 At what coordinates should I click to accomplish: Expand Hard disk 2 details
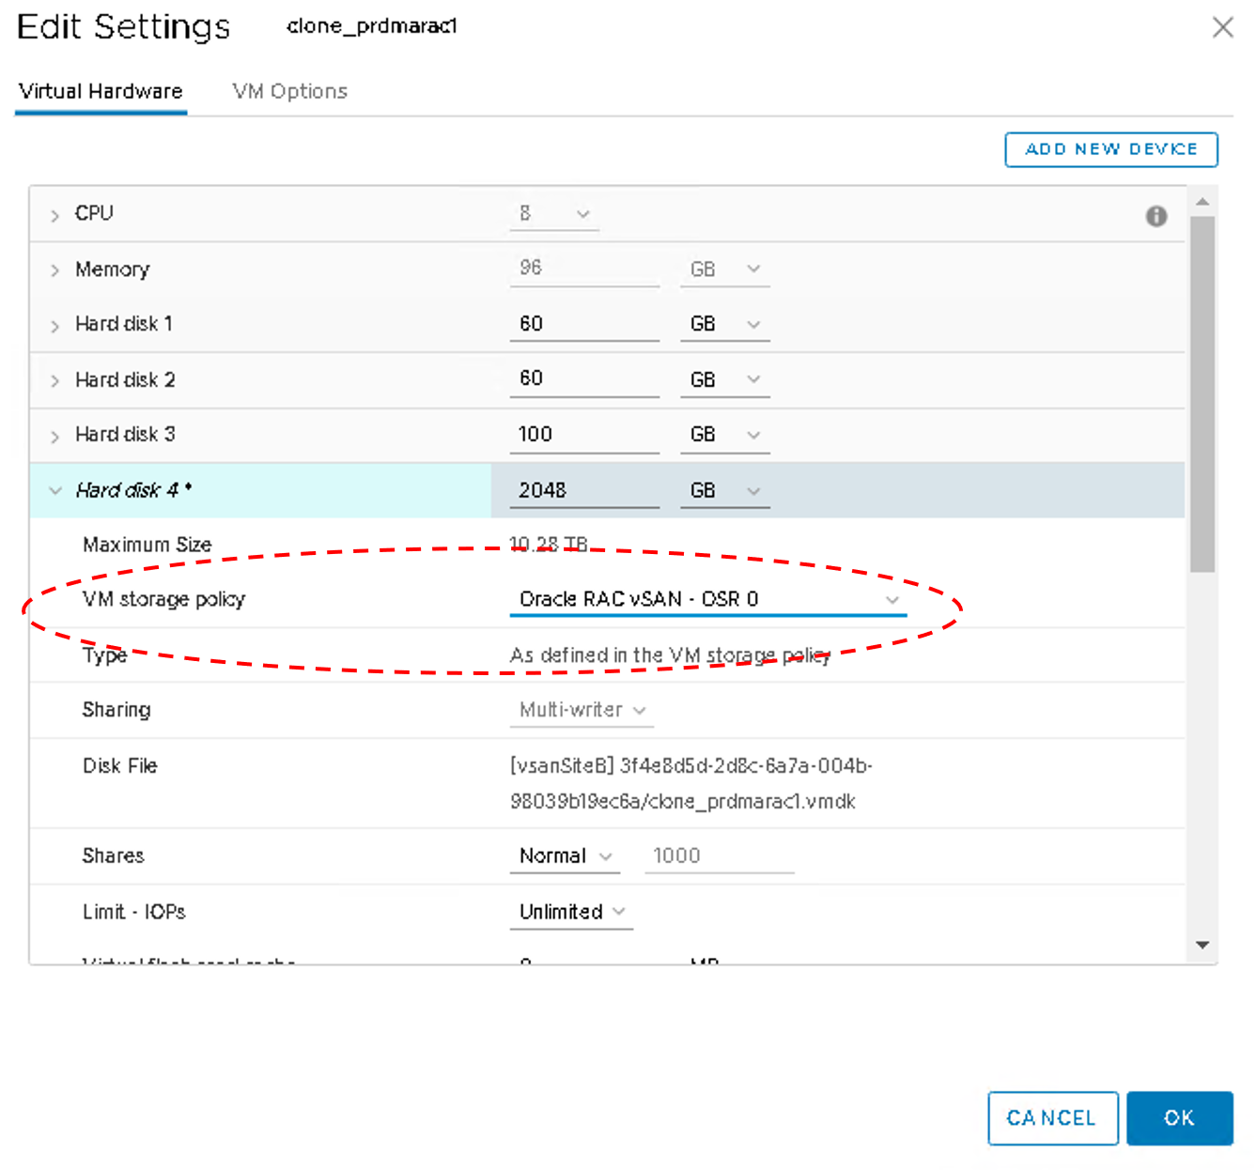tap(54, 380)
